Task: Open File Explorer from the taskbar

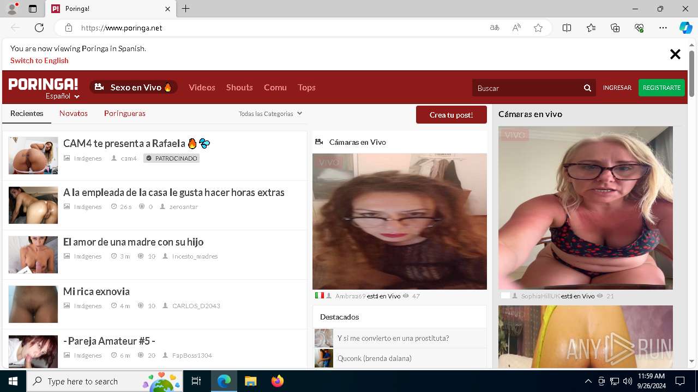Action: click(x=250, y=381)
